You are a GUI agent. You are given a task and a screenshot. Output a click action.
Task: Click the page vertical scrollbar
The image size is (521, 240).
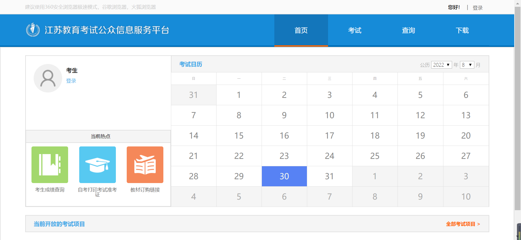[x=517, y=108]
